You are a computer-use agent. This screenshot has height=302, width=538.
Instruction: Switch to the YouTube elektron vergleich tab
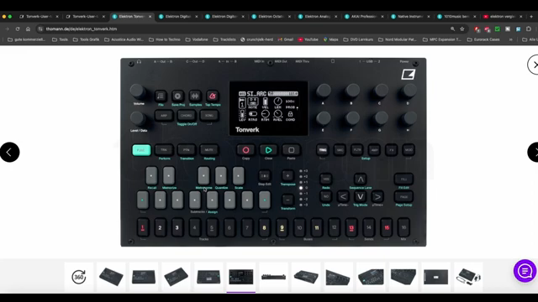pos(502,16)
